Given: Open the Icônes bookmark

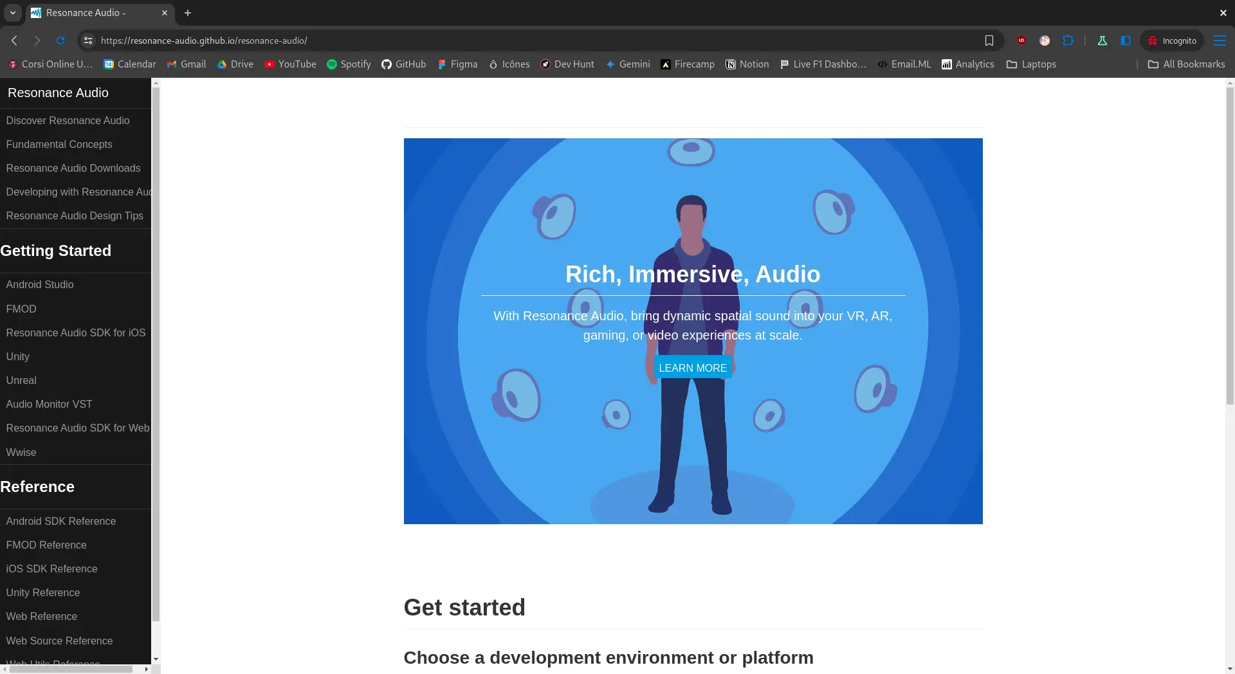Looking at the screenshot, I should coord(509,64).
